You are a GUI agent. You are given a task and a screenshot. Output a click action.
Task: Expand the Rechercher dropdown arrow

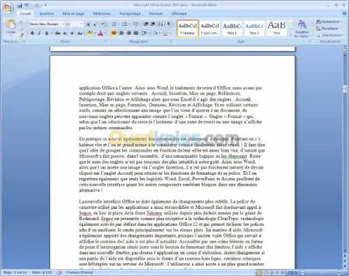click(x=342, y=22)
